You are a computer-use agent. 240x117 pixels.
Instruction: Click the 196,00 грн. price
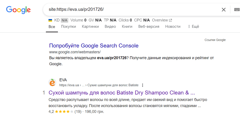(x=94, y=112)
